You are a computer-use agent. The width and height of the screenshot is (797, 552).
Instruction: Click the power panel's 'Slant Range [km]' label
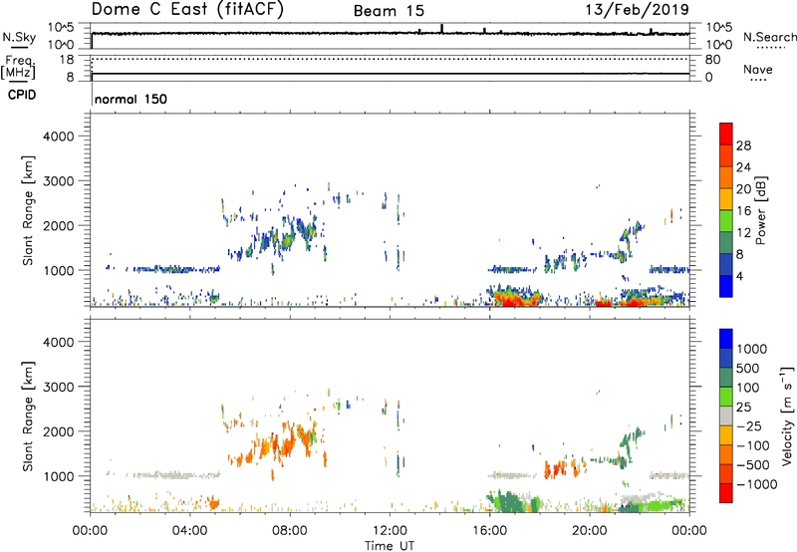tap(28, 210)
